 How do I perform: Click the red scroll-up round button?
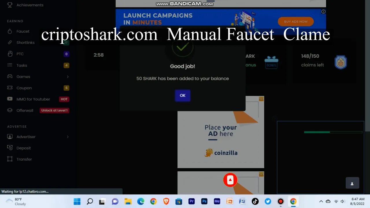230,180
